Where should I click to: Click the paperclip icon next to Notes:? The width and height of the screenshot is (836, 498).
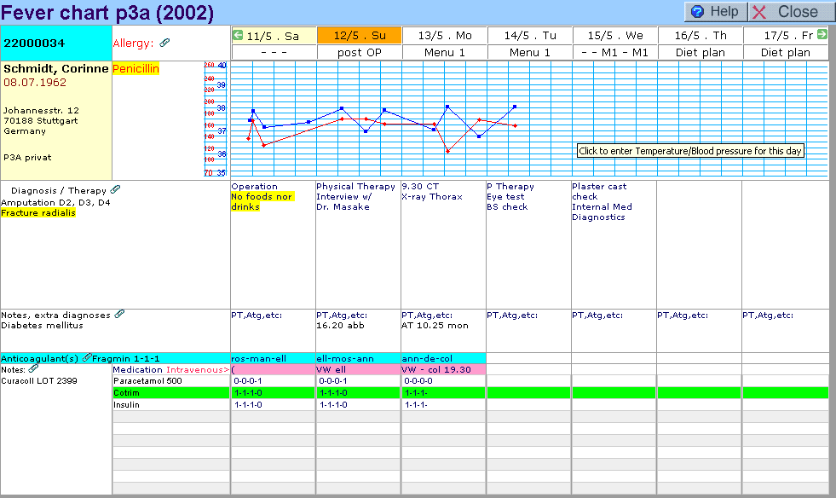click(x=34, y=369)
